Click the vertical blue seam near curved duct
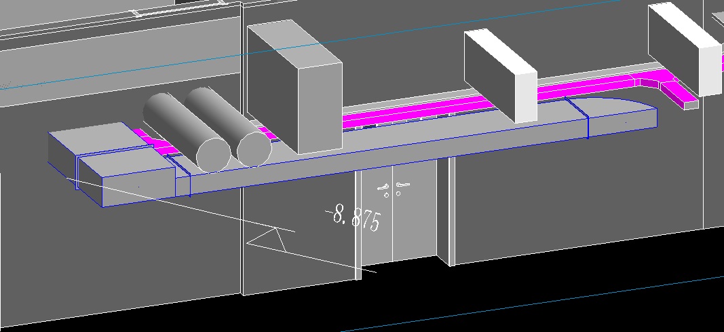 click(587, 119)
